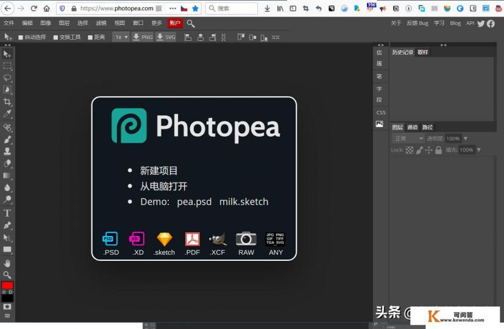The height and width of the screenshot is (329, 504).
Task: Collapse the right panels with arrows
Action: [444, 45]
